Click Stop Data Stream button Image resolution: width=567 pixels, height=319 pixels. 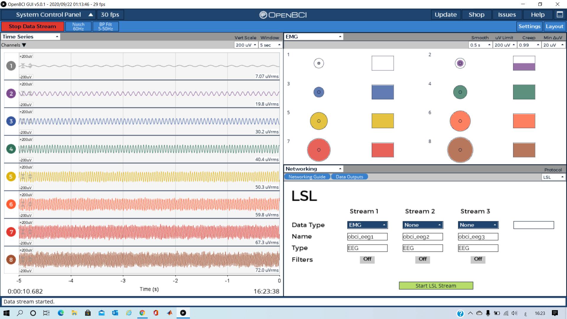pos(32,26)
